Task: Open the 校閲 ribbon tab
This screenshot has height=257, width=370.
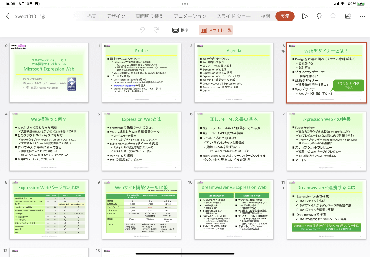Action: pyautogui.click(x=266, y=16)
